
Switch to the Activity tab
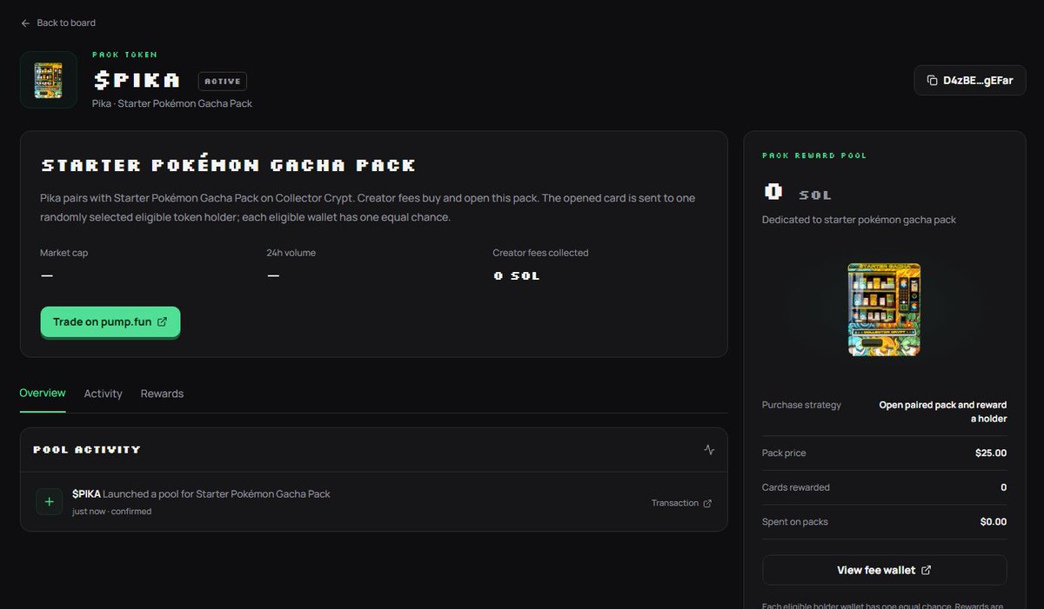(x=103, y=394)
